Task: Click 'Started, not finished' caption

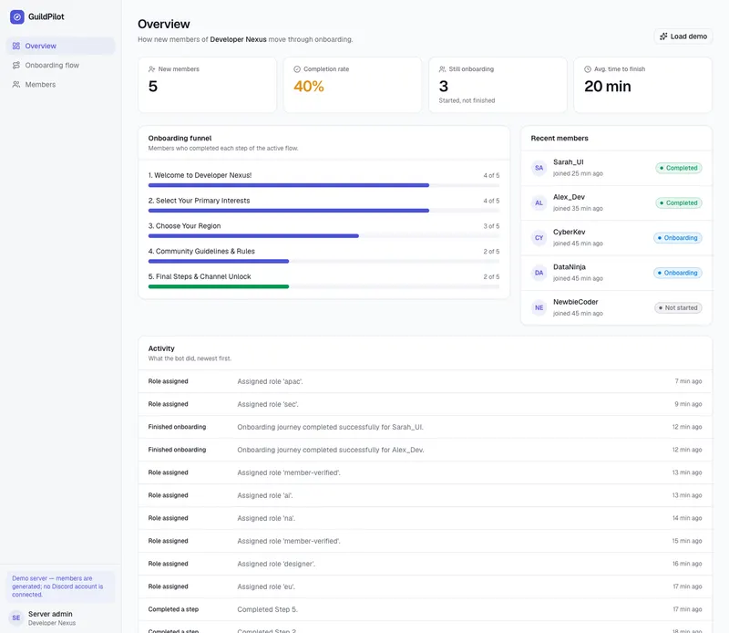Action: tap(467, 100)
